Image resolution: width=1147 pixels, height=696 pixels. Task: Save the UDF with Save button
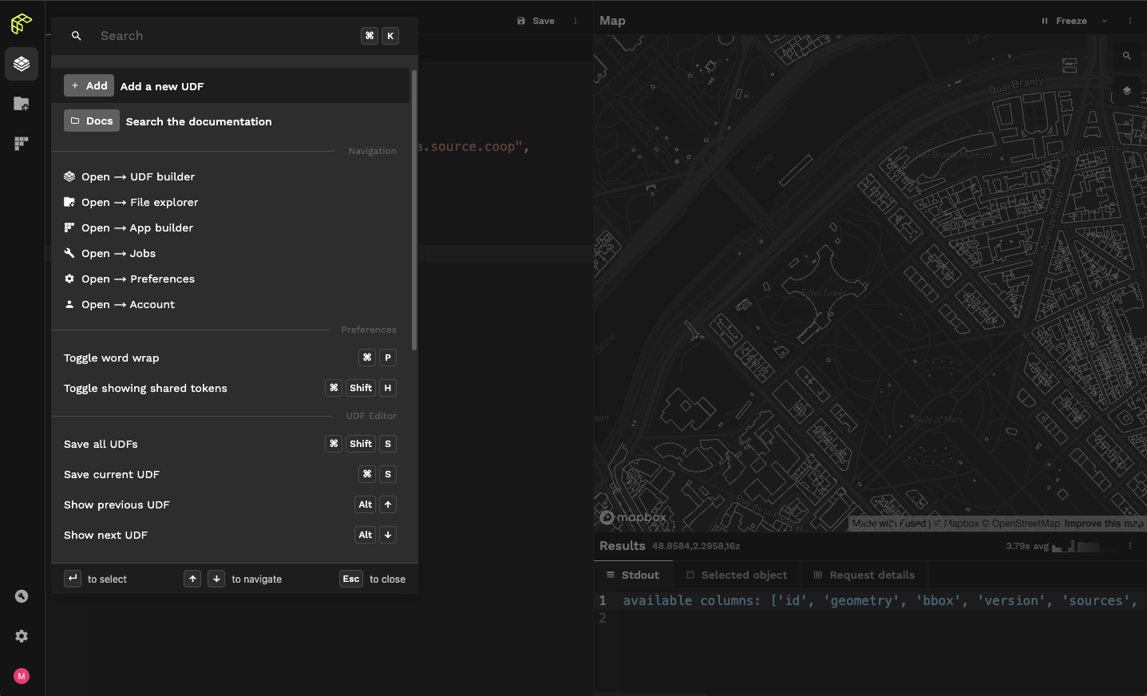coord(536,21)
